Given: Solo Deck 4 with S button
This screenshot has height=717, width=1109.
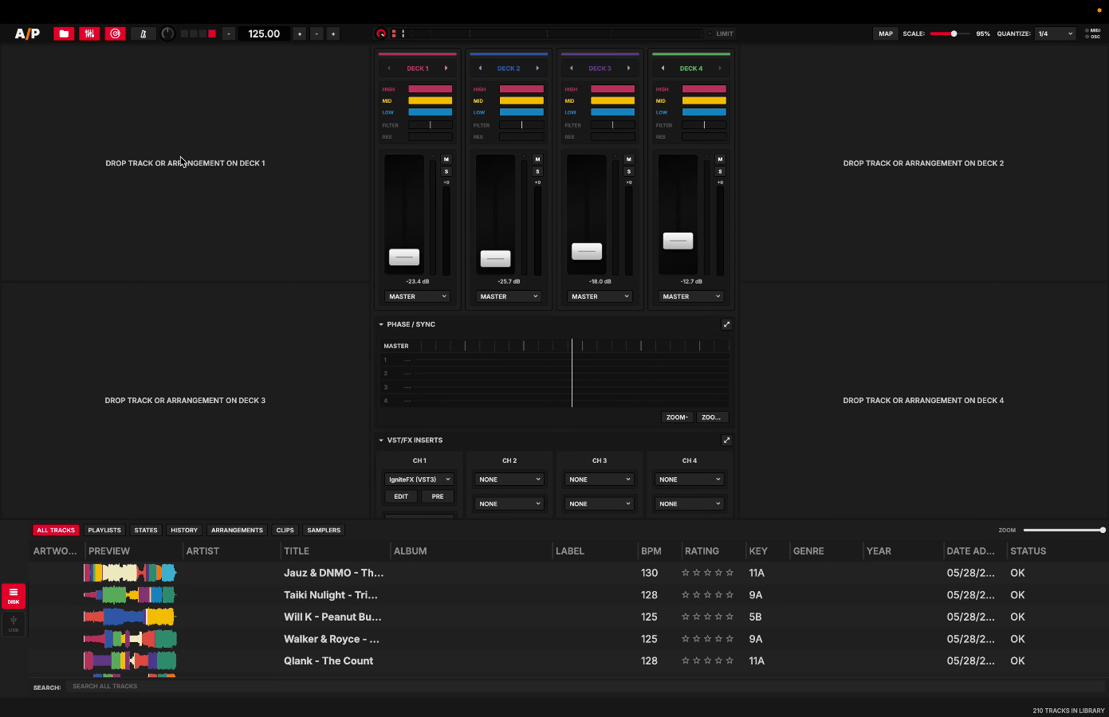Looking at the screenshot, I should click(x=720, y=171).
